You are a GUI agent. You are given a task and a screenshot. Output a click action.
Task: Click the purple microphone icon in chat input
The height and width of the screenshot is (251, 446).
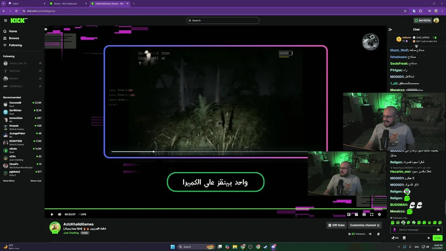coord(395,230)
